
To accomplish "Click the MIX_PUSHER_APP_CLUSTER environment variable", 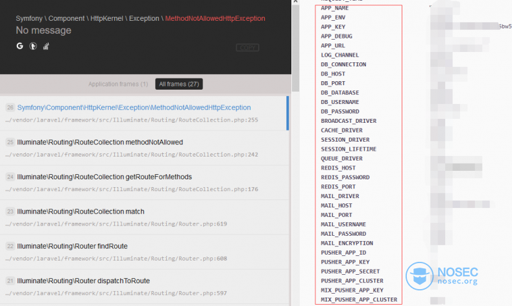I will pyautogui.click(x=359, y=300).
